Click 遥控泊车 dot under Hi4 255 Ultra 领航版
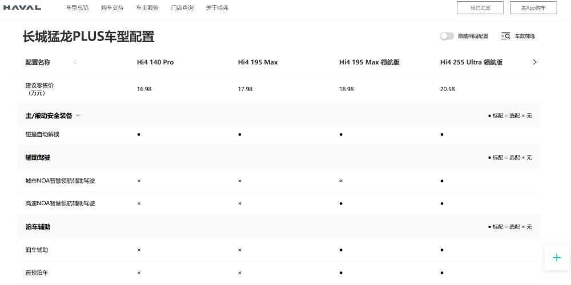Viewport: 571px width, 285px height. click(442, 272)
